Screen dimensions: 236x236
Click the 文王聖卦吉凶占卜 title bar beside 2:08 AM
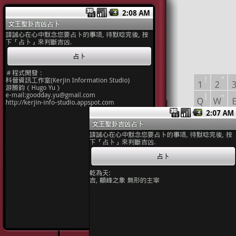[x=79, y=24]
